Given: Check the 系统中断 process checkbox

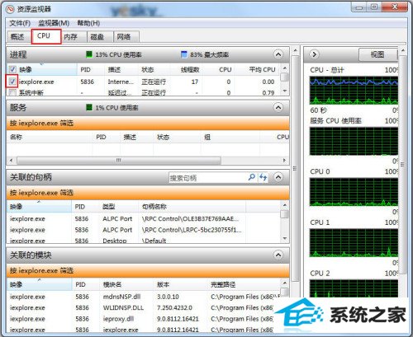Looking at the screenshot, I should click(12, 92).
